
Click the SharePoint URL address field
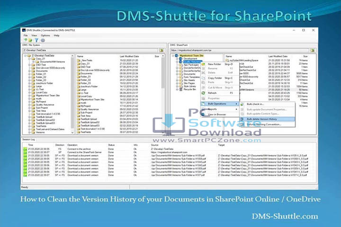tap(239, 50)
